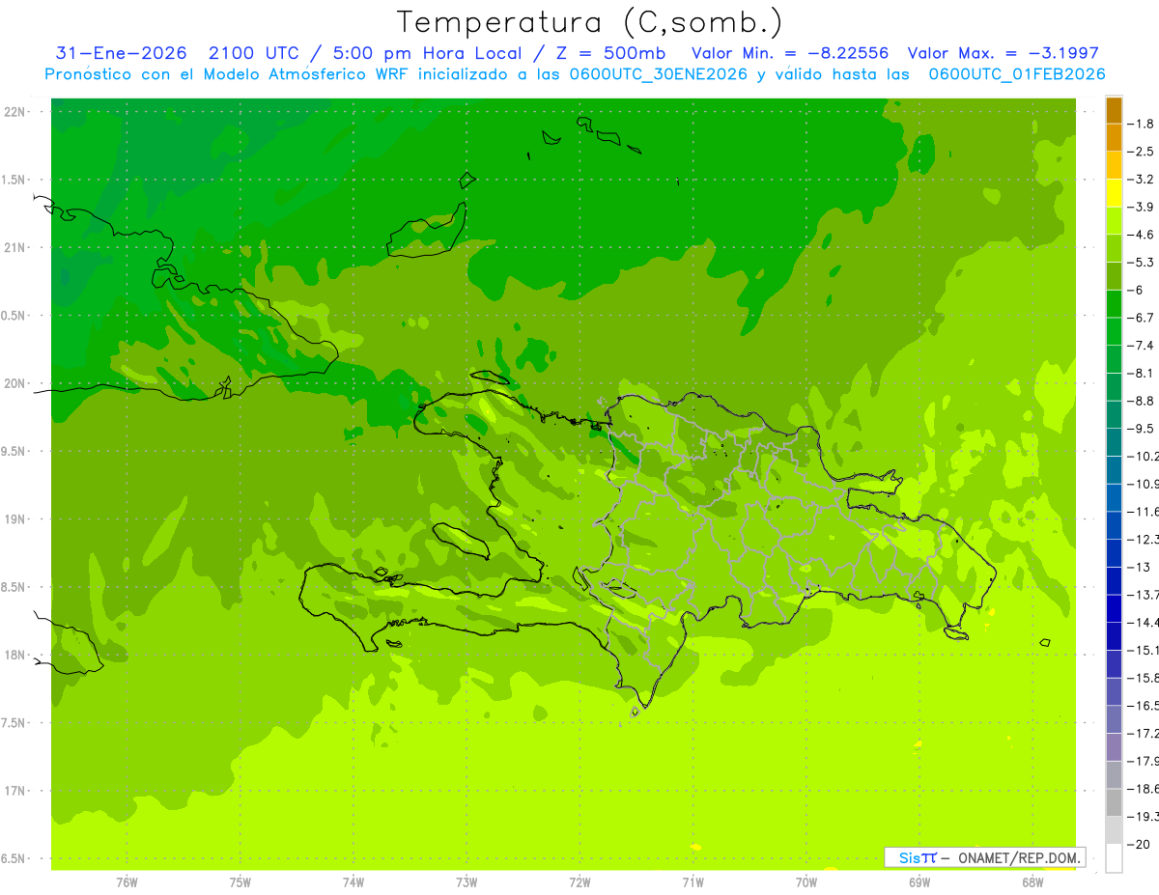Click the "-1.8" legend value
The height and width of the screenshot is (895, 1159).
pos(1141,124)
